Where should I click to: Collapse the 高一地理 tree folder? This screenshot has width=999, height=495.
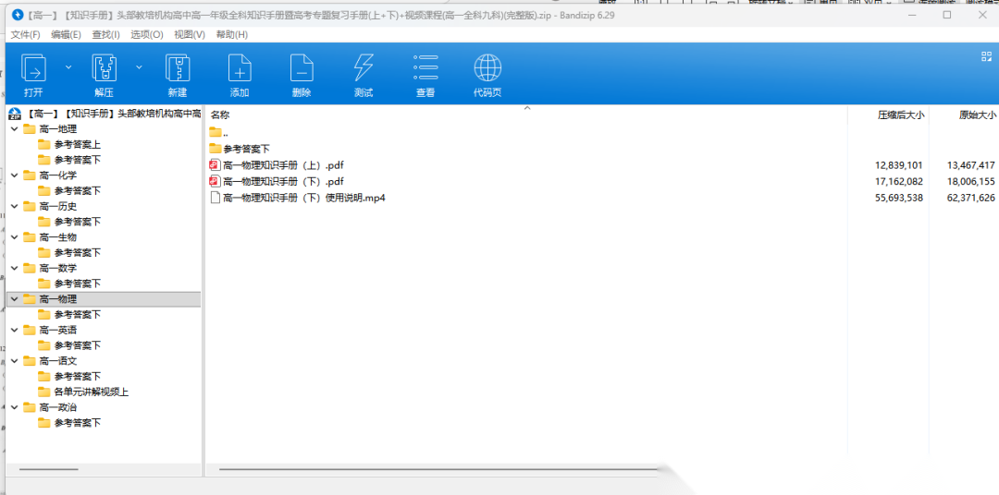(x=14, y=129)
